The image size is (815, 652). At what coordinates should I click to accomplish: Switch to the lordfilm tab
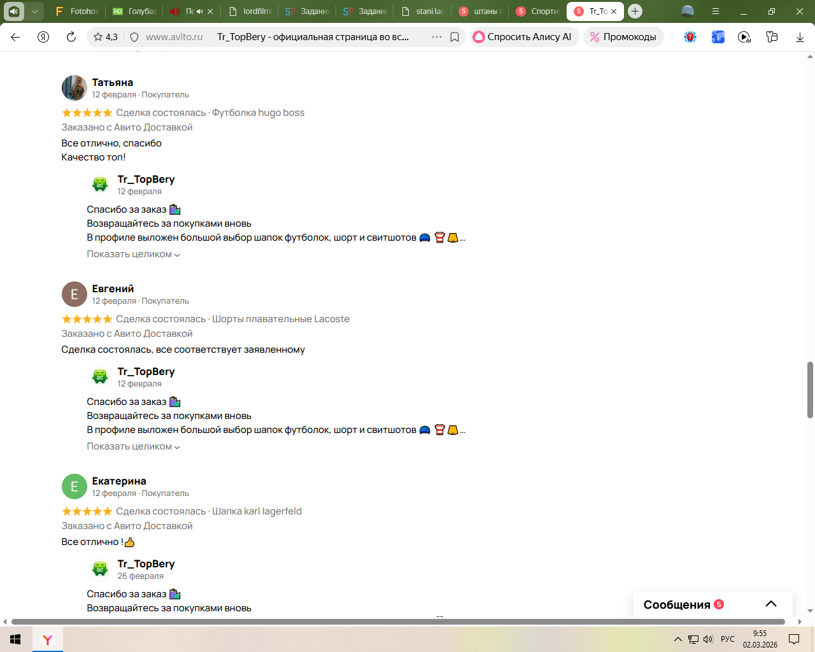point(250,11)
